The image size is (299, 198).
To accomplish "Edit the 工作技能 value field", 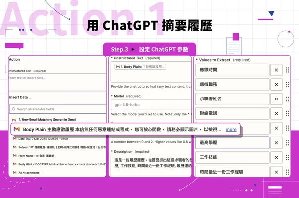I will (232, 157).
